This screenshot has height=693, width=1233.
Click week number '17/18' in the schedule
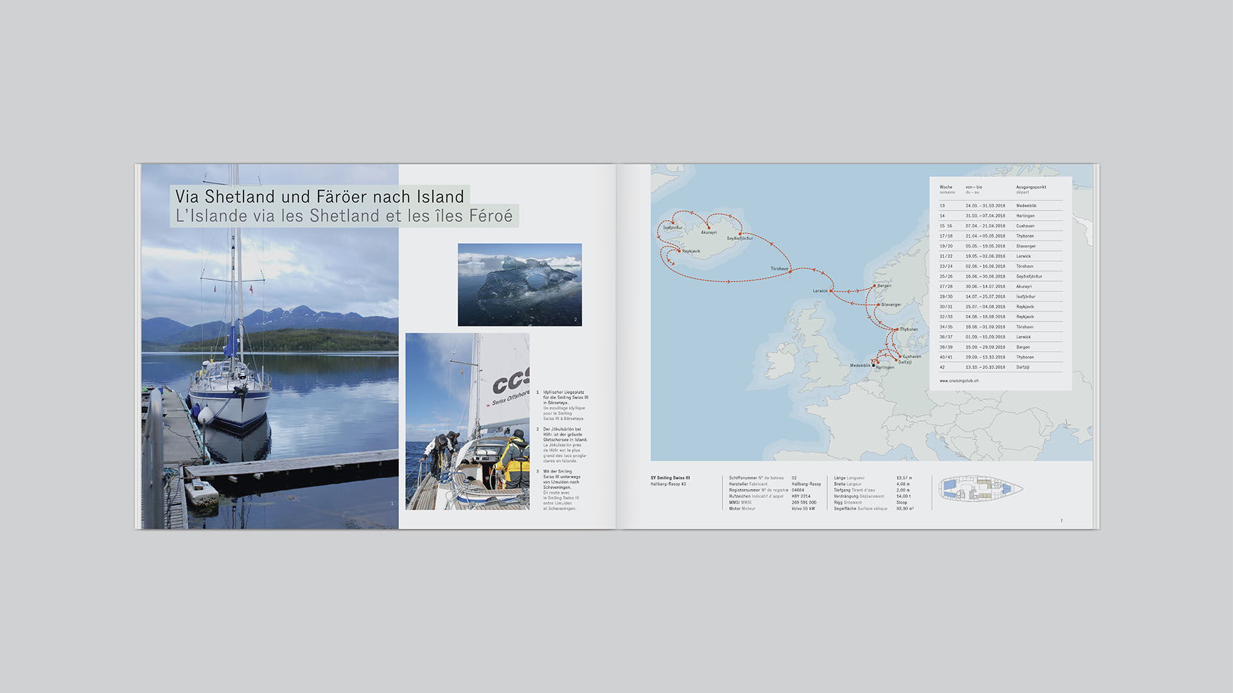[946, 235]
